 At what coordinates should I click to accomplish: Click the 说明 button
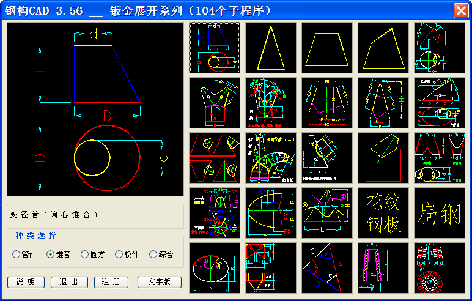click(26, 282)
